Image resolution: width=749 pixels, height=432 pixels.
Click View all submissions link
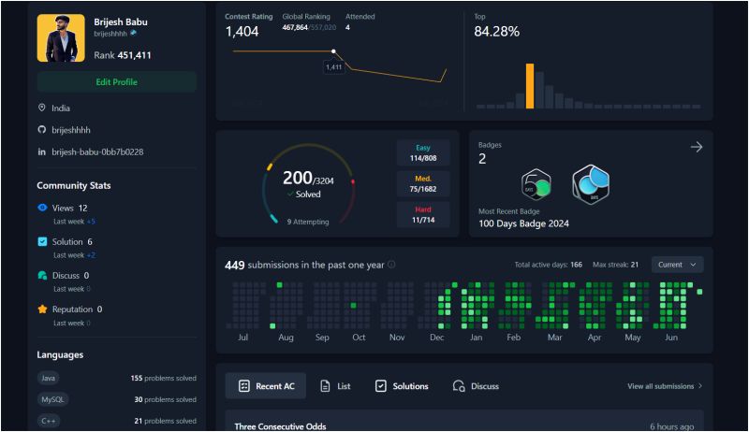click(665, 386)
